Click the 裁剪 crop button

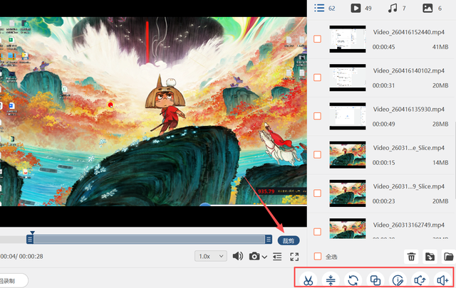pyautogui.click(x=289, y=240)
